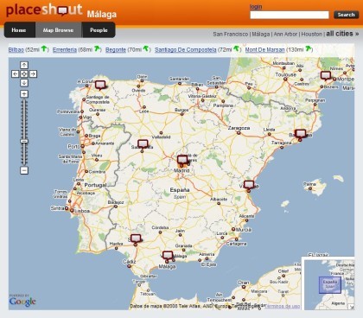Zoom in with the plus button
The width and height of the screenshot is (363, 318).
point(24,93)
